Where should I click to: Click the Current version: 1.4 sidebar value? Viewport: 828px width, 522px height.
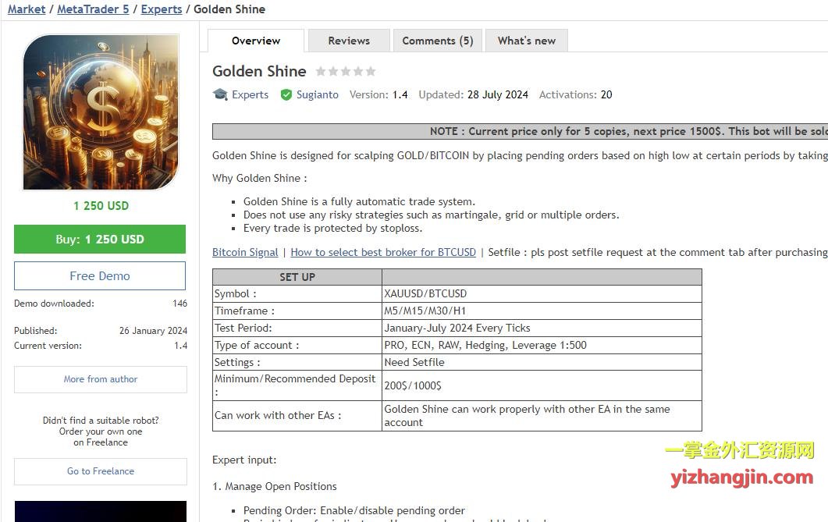click(x=180, y=346)
